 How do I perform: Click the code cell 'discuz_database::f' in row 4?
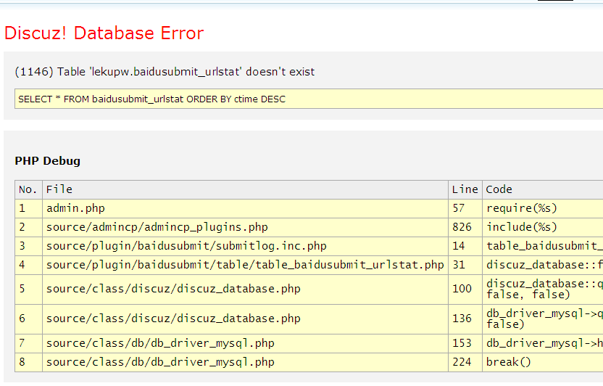544,265
